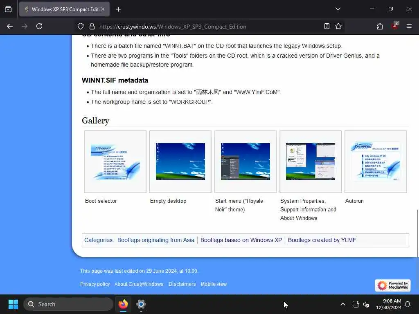Toggle reader view for this page

tap(327, 26)
